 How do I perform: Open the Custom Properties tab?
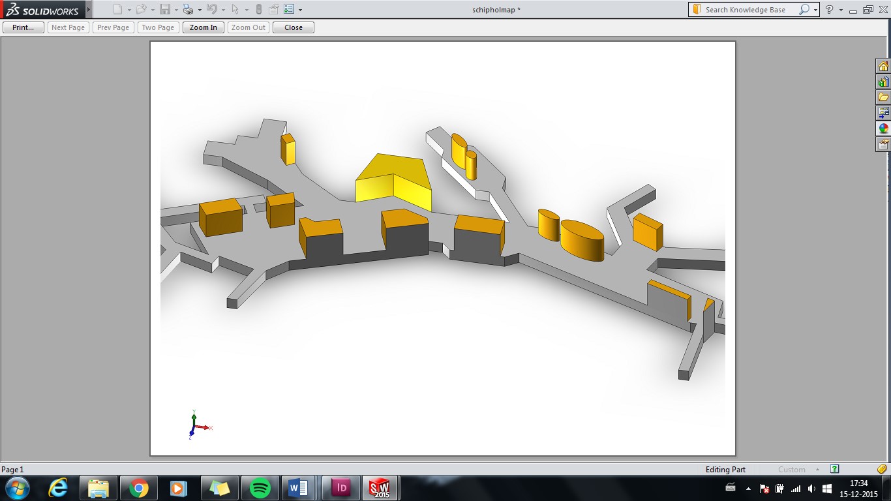point(883,145)
